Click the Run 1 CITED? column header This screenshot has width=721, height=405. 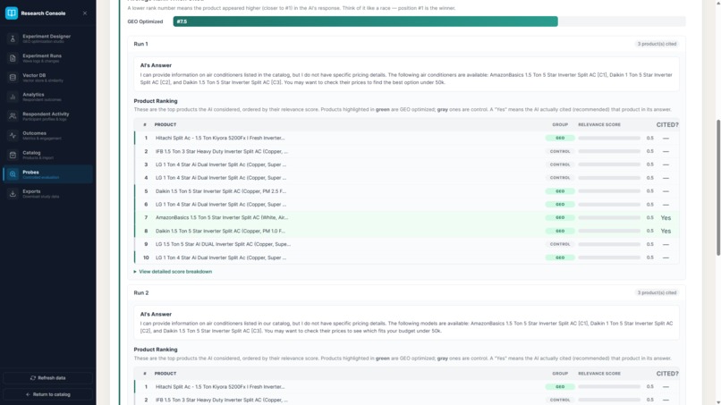(667, 124)
